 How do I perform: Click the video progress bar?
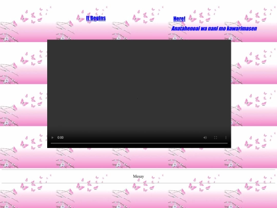[x=139, y=143]
